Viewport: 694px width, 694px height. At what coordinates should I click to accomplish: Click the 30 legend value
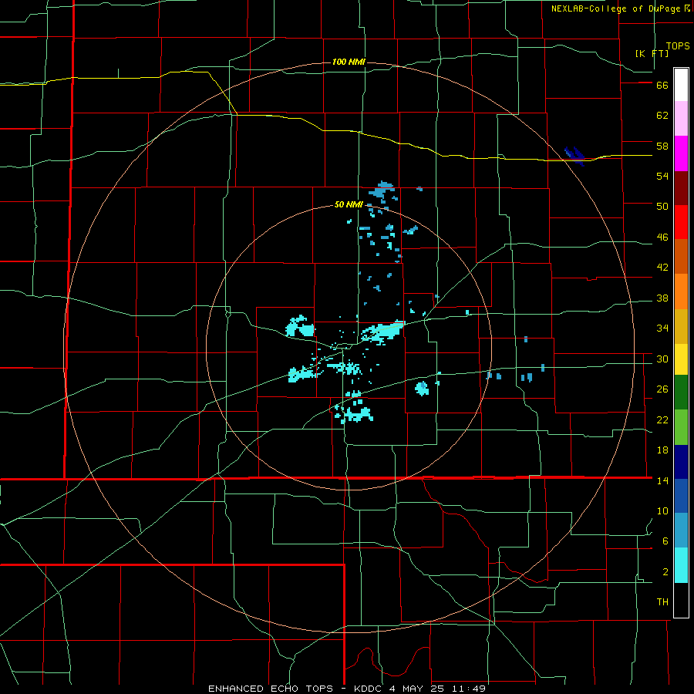(x=662, y=359)
